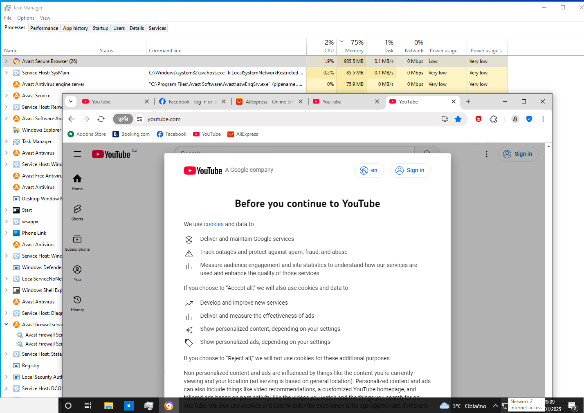
Task: Switch to Services tab in Task Manager
Action: 157,28
